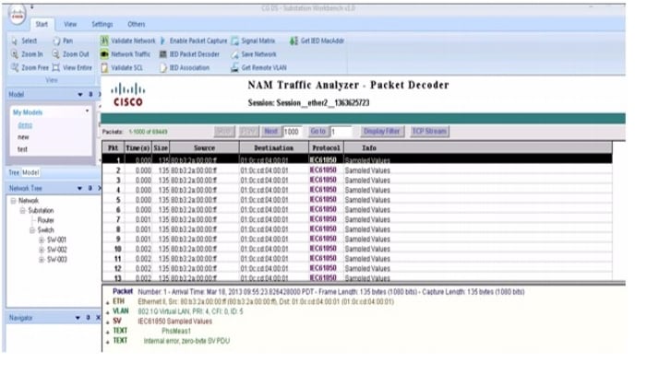Viewport: 647px width, 386px height.
Task: Switch to the Tree tab
Action: click(x=14, y=172)
